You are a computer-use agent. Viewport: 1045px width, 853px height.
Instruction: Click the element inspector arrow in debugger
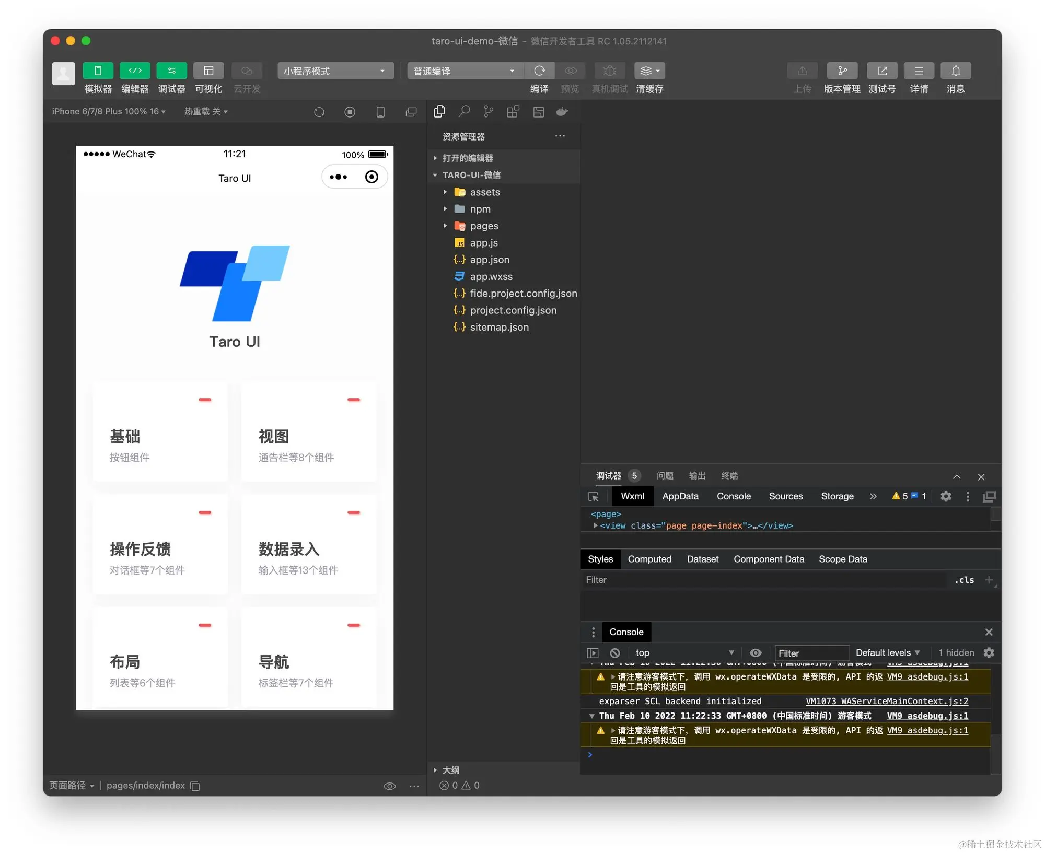[x=594, y=497]
